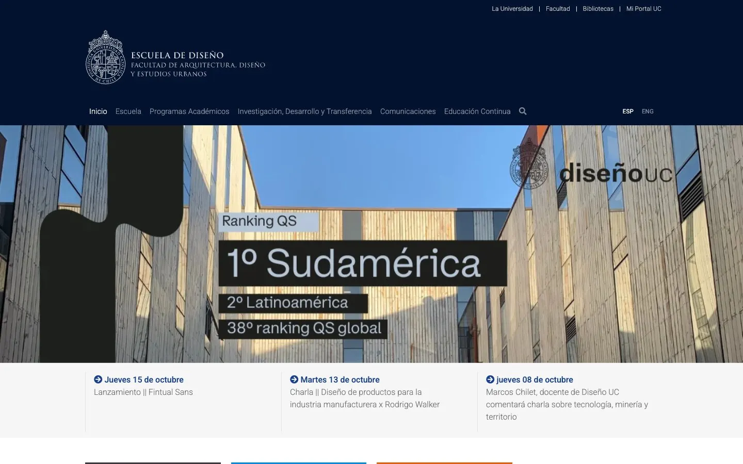Open the Inicio menu item
The height and width of the screenshot is (464, 743).
[x=98, y=111]
